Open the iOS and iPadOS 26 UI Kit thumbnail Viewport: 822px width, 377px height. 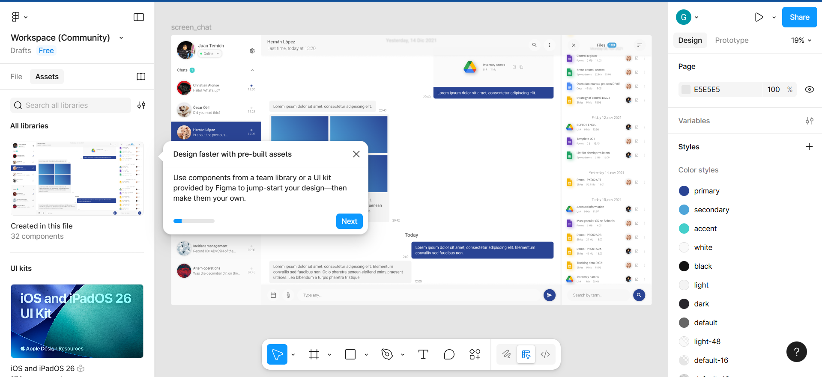point(77,321)
